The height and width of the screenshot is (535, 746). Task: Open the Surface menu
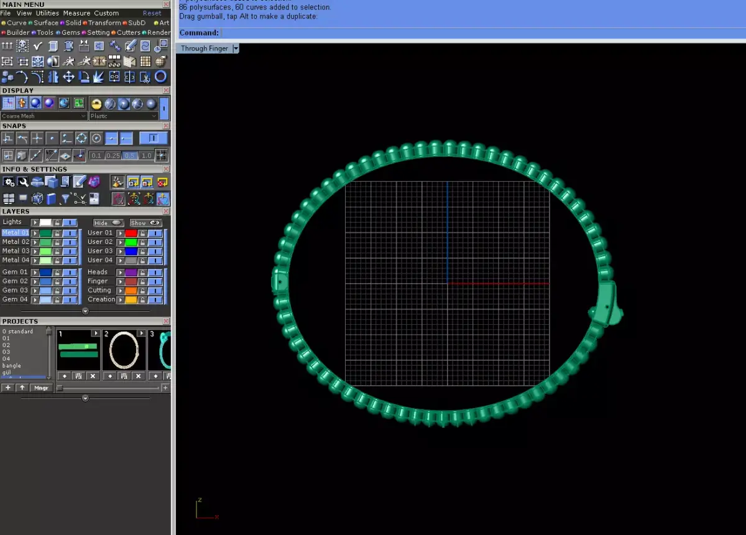(46, 23)
